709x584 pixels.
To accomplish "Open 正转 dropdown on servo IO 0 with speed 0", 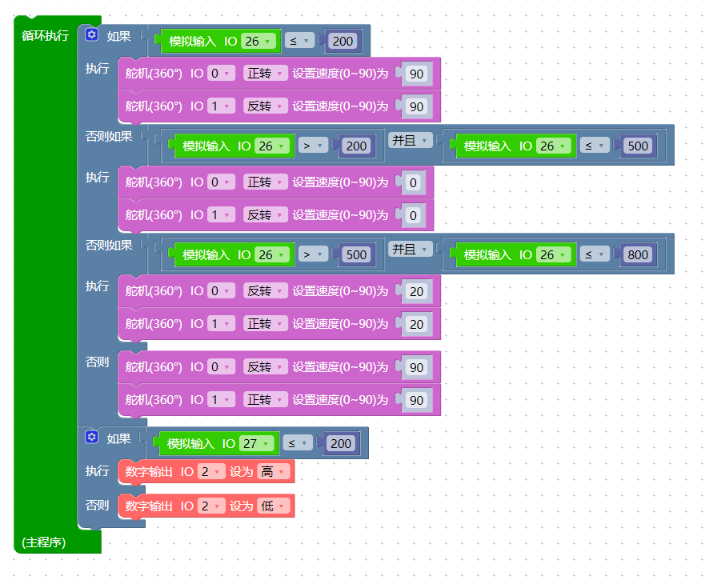I will click(266, 182).
